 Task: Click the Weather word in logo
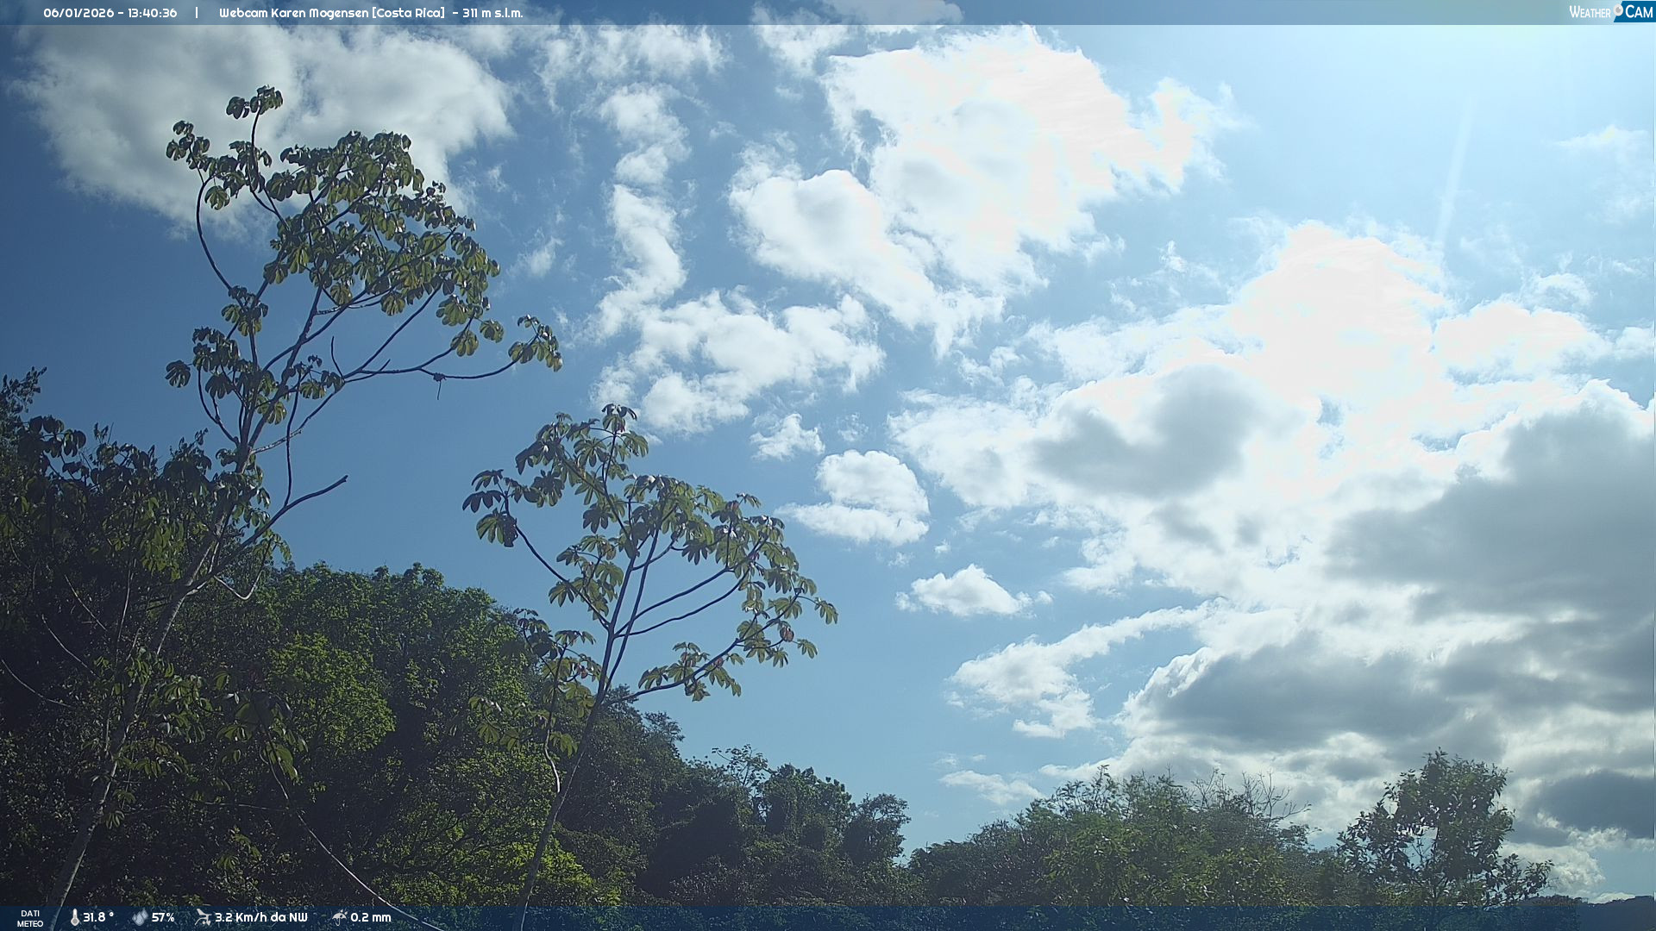1589,12
